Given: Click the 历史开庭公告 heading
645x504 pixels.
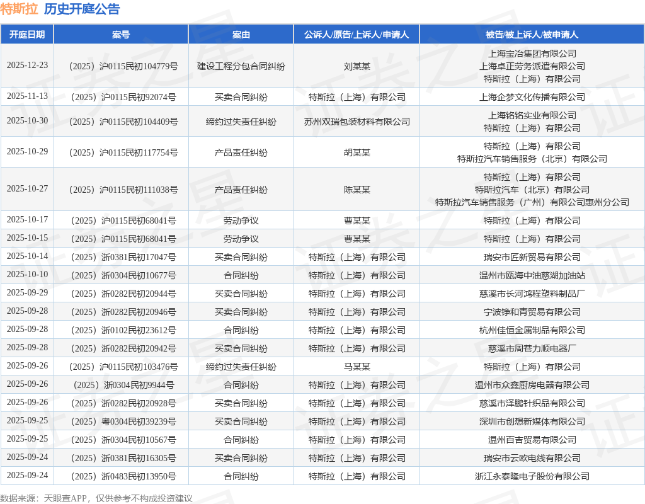Looking at the screenshot, I should pyautogui.click(x=82, y=9).
